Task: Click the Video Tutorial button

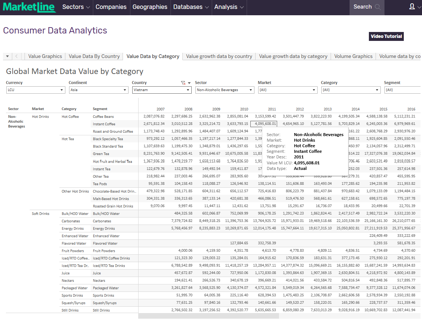Action: [x=386, y=36]
